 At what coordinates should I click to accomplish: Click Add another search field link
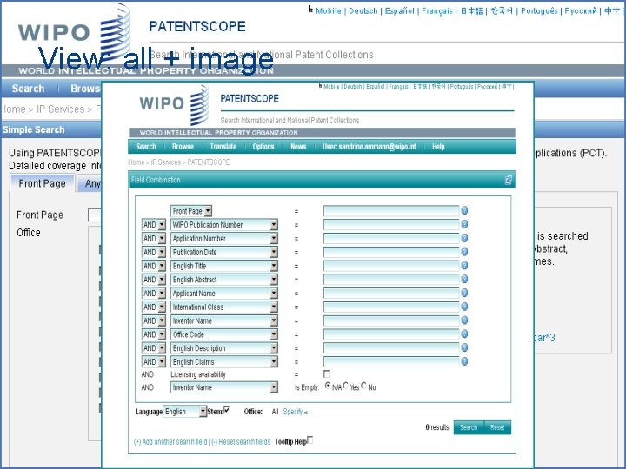pos(170,442)
